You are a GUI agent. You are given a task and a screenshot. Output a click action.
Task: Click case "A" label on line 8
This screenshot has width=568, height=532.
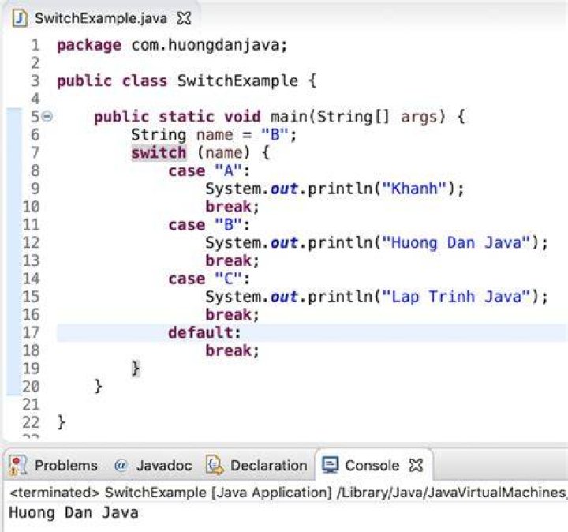(209, 170)
